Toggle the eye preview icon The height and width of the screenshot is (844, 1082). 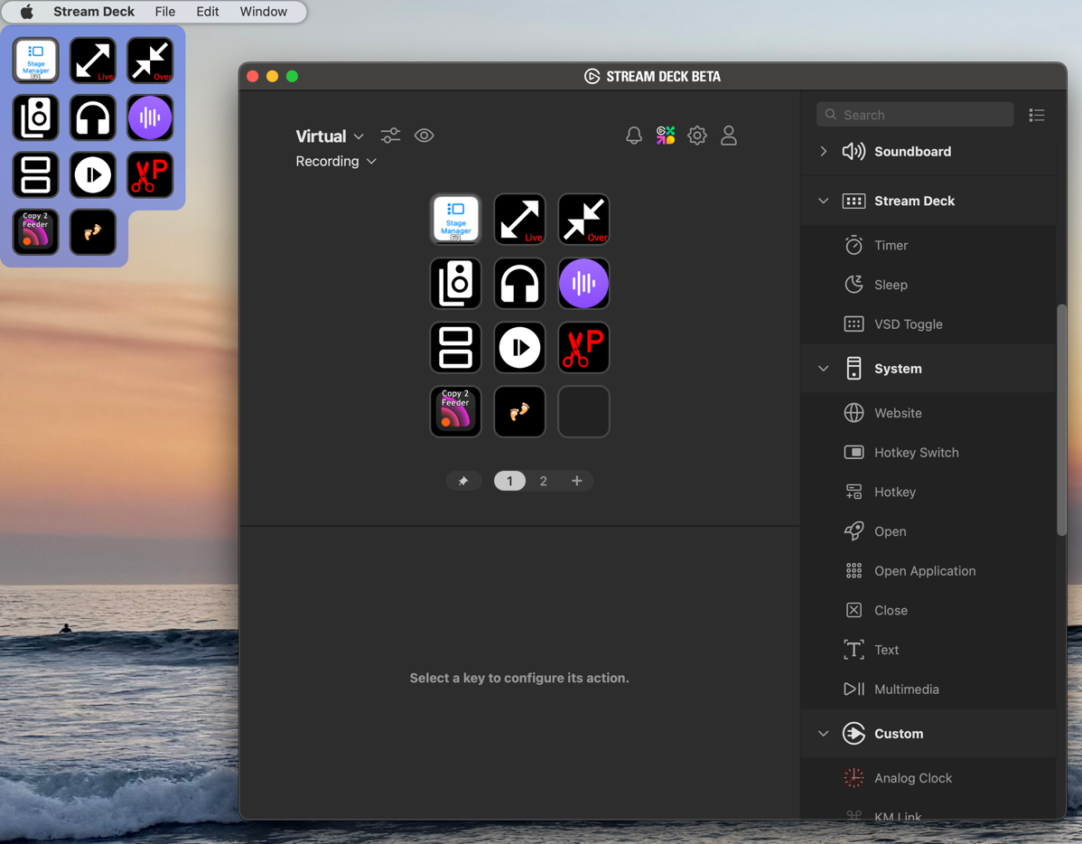(x=424, y=135)
